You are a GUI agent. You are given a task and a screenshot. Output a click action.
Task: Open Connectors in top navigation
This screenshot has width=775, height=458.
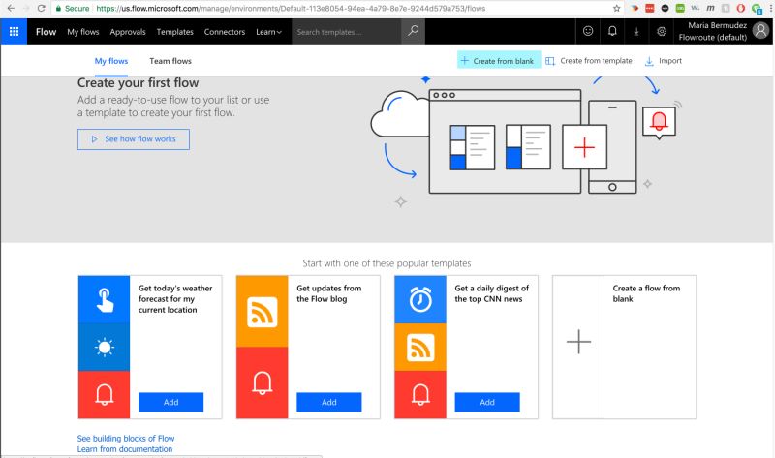click(x=225, y=32)
